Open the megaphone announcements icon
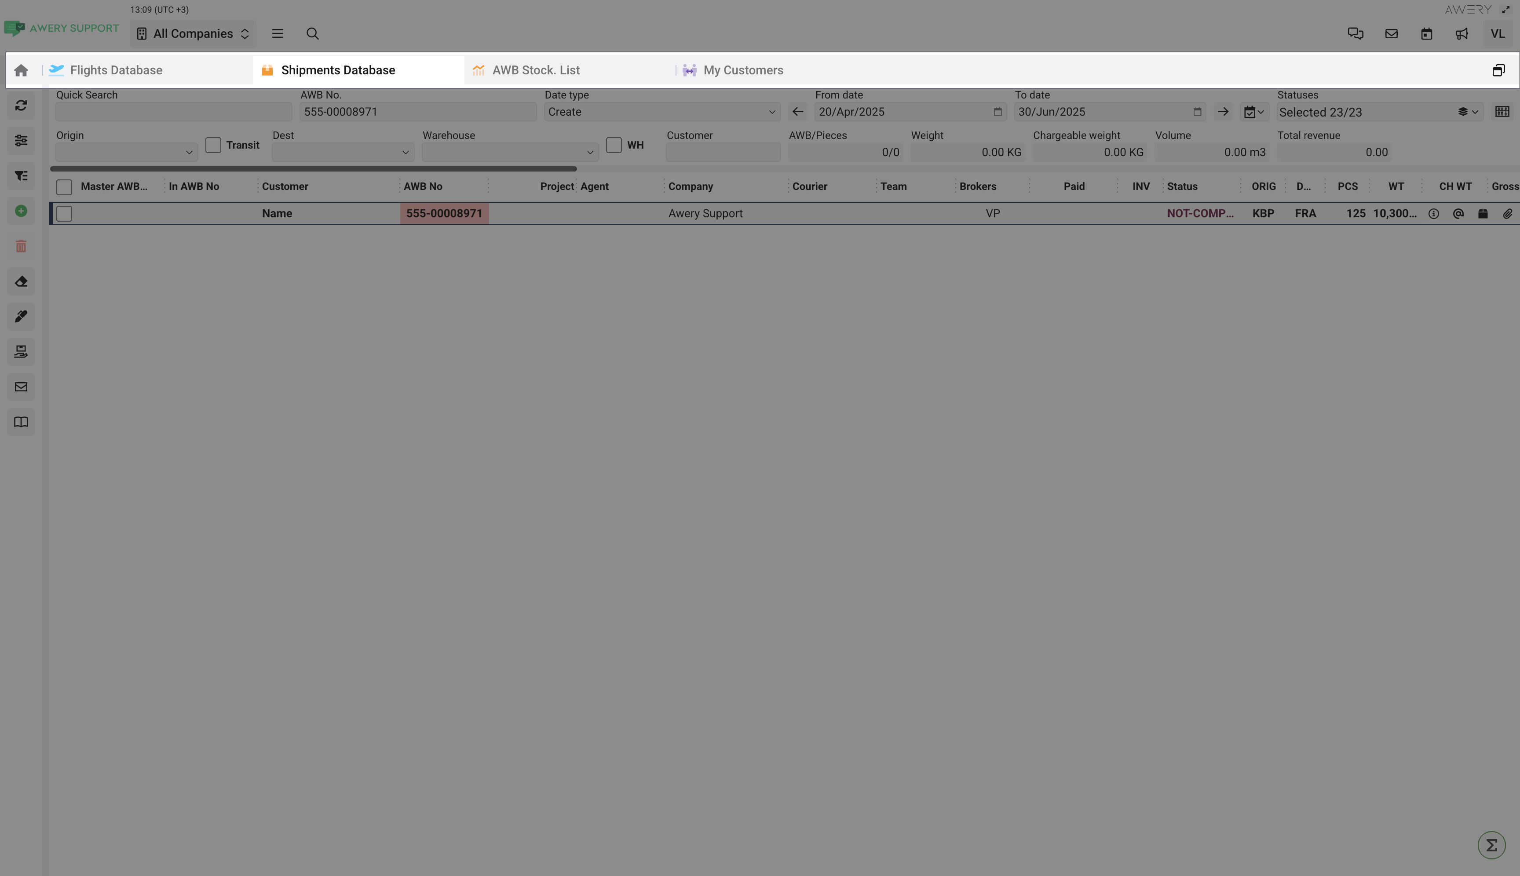Screen dimensions: 1520x876 coord(1462,34)
